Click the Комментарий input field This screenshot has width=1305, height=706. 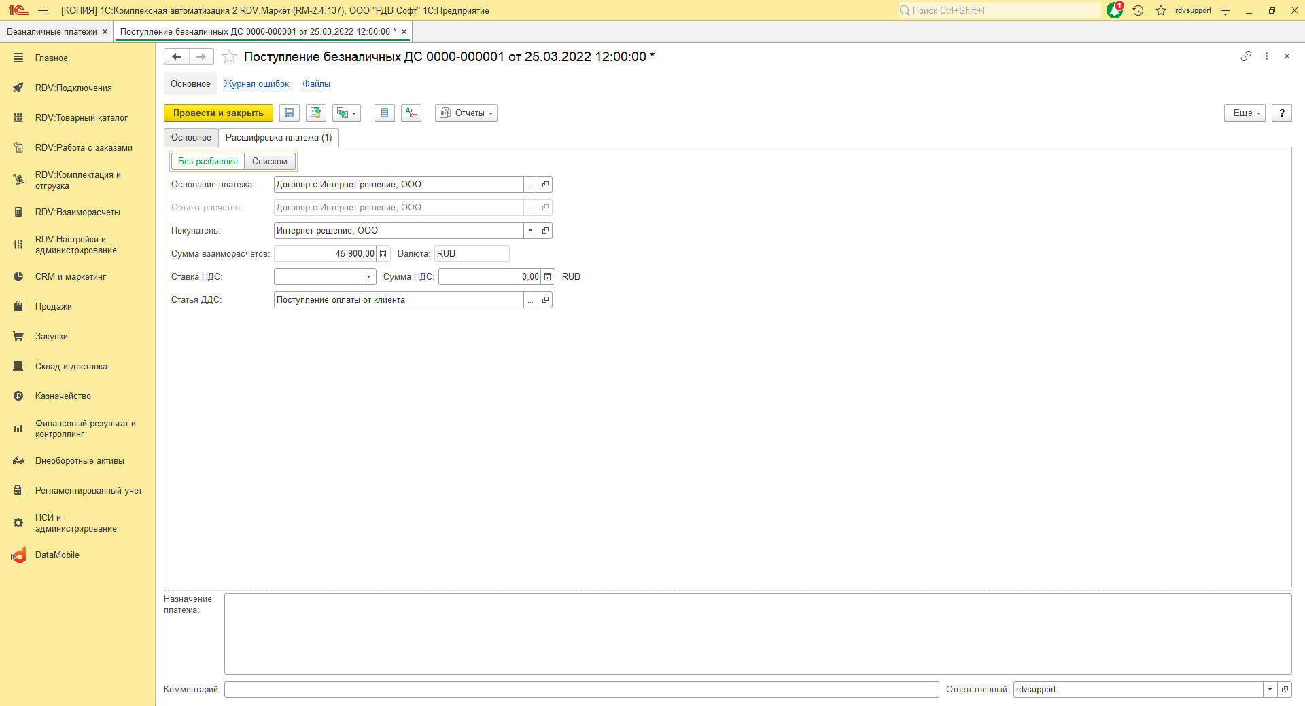click(582, 690)
